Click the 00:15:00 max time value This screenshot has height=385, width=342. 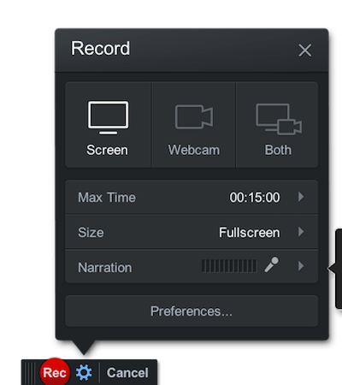pyautogui.click(x=255, y=198)
